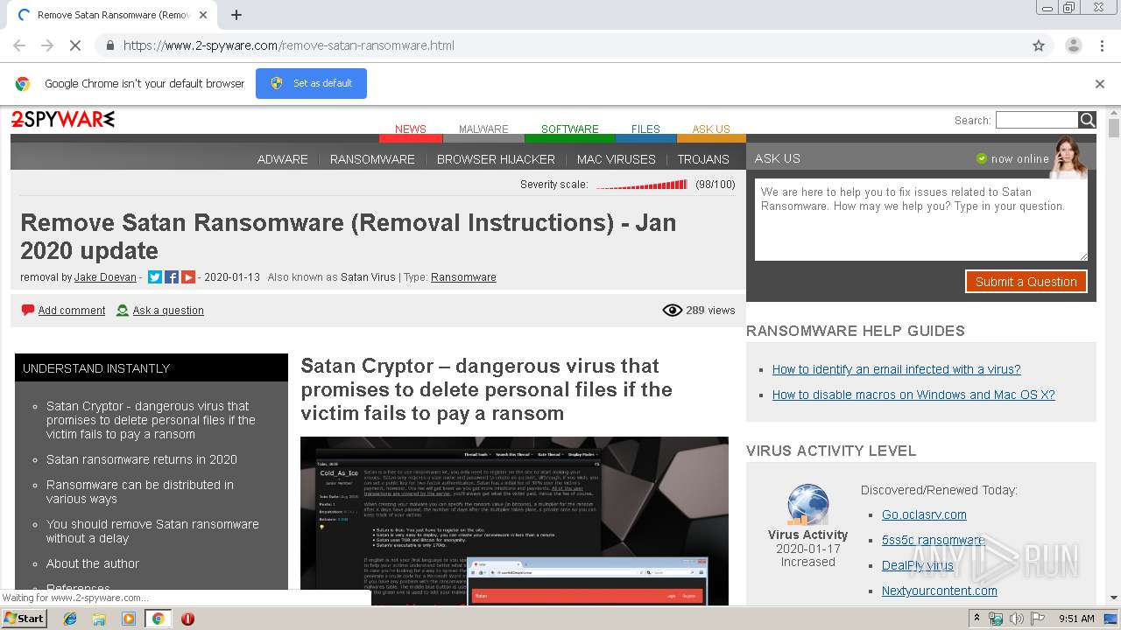Click the page vertical scrollbar thumb
This screenshot has height=630, width=1121.
click(1113, 129)
